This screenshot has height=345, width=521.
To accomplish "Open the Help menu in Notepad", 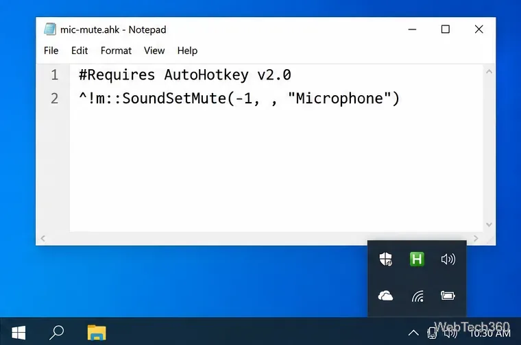I will click(x=187, y=51).
